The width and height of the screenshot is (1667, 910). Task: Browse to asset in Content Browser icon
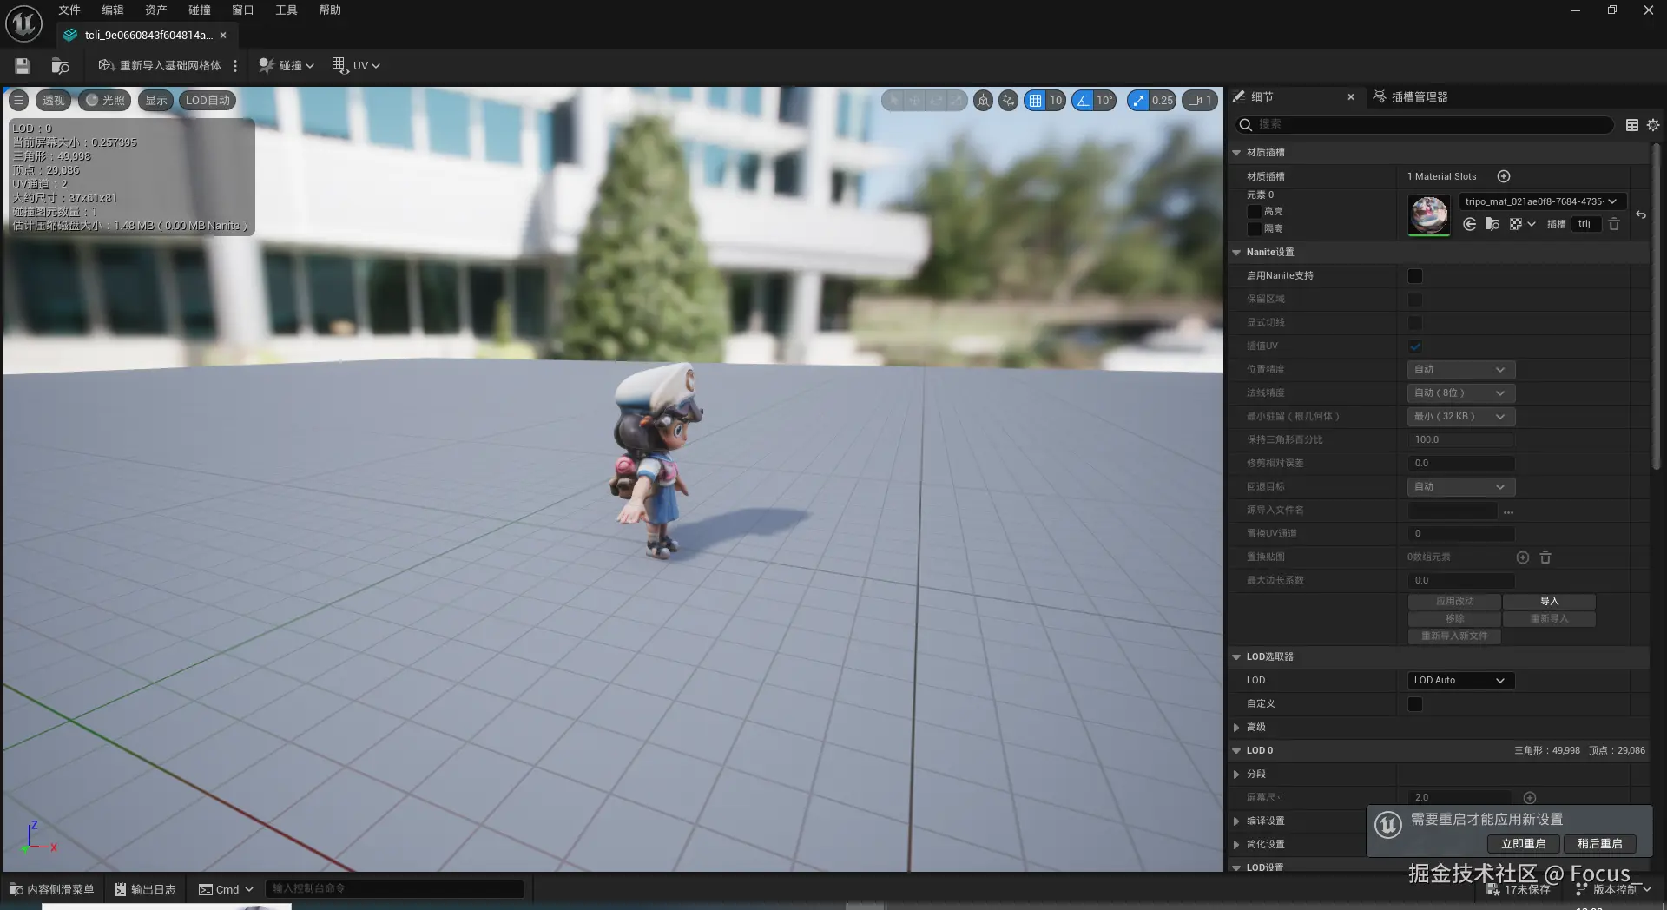60,66
